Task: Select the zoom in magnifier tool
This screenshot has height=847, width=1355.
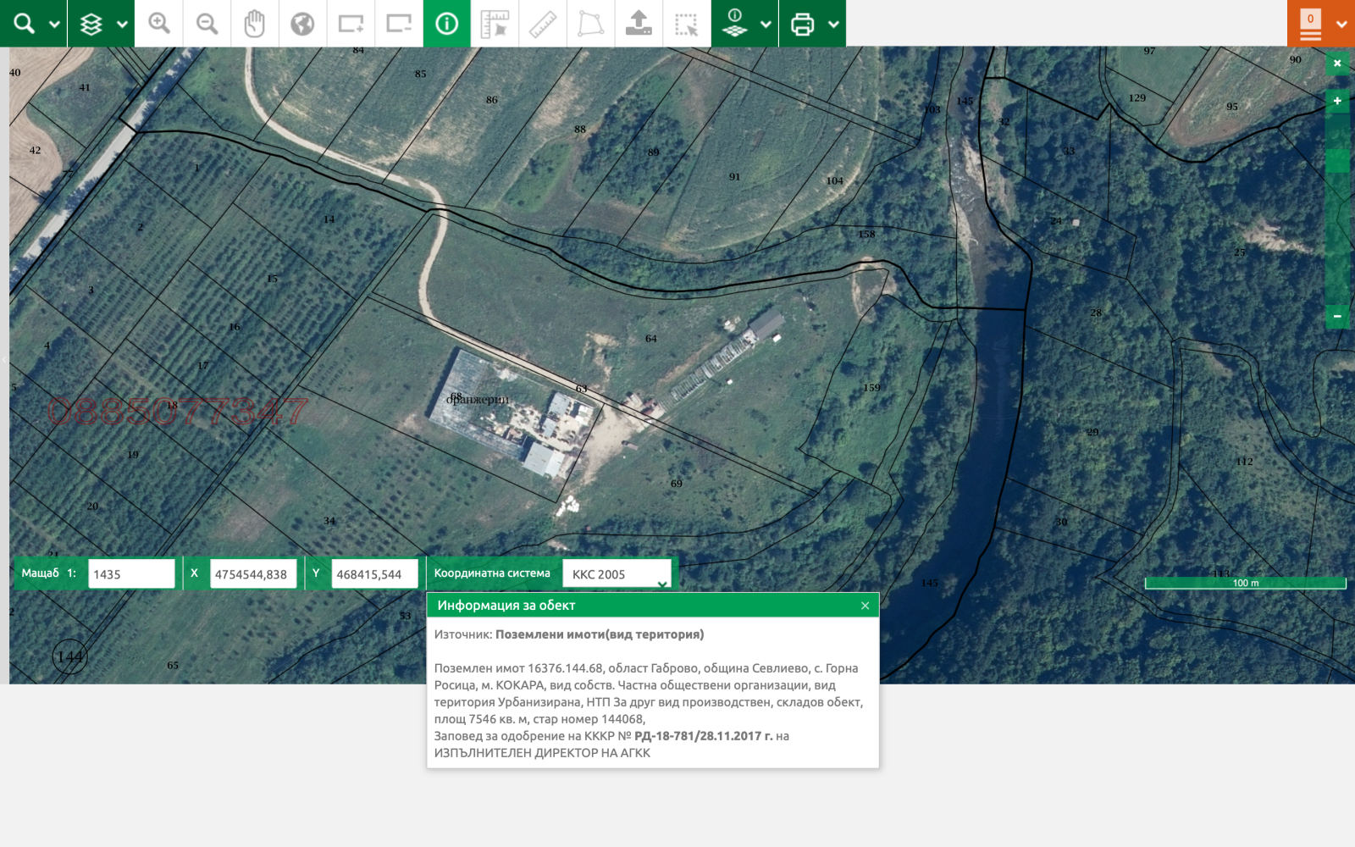Action: (159, 24)
